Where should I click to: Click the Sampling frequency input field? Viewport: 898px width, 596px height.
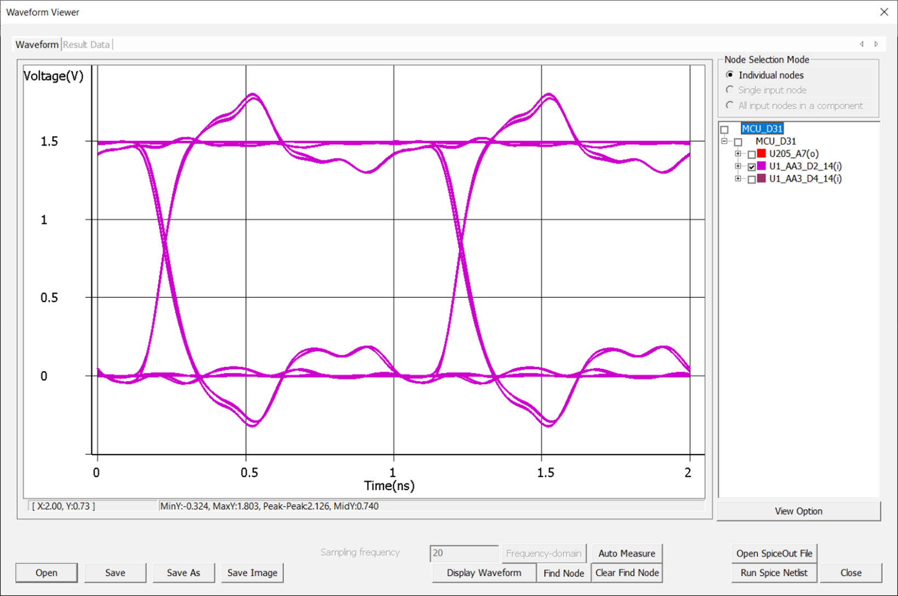(x=464, y=553)
